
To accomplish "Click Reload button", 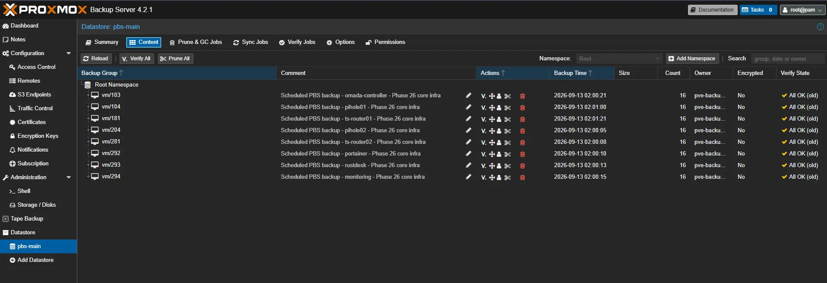I will (x=96, y=59).
